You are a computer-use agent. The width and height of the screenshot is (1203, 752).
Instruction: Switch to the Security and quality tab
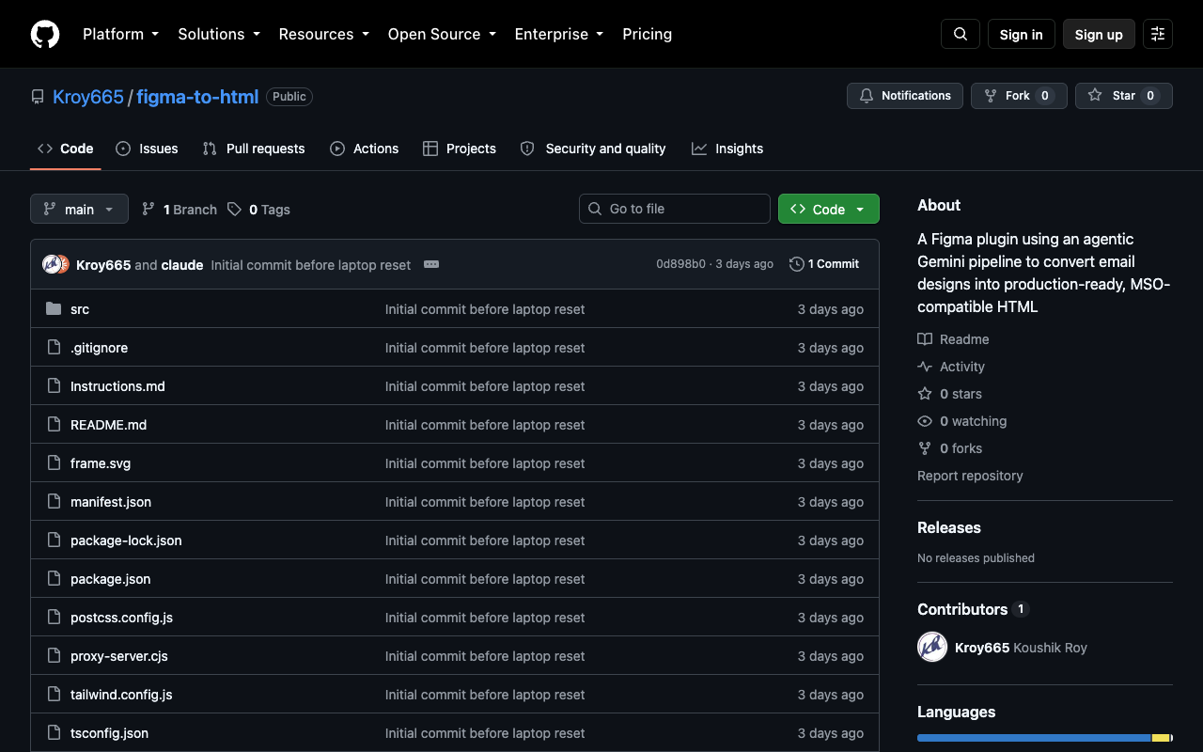pos(593,149)
